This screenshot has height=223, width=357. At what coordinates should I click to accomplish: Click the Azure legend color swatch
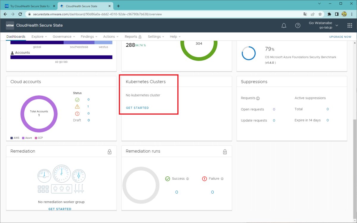(23, 138)
